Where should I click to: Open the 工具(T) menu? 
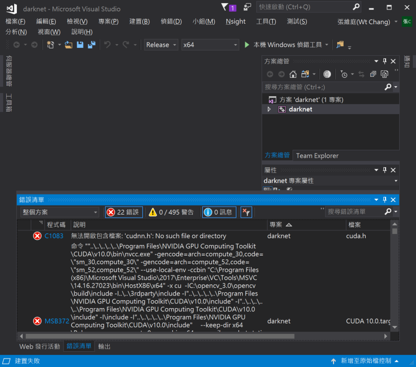[x=266, y=22]
